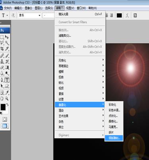Viewport: 149px width, 160px height.
Task: Expand the 纹理 filter submenu
Action: pos(80,99)
